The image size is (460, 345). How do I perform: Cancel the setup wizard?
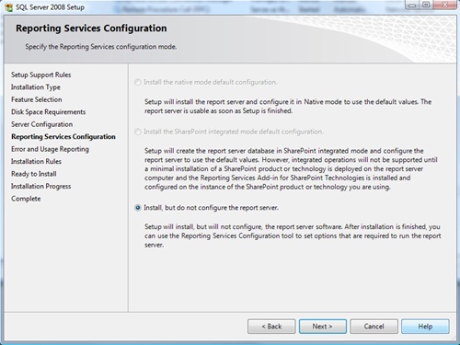374,327
